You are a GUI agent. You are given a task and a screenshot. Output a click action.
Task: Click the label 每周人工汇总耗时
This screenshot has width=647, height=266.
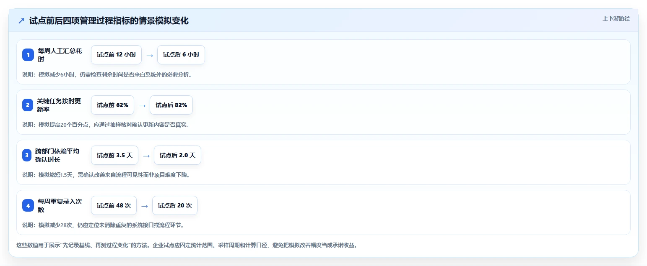pyautogui.click(x=60, y=55)
